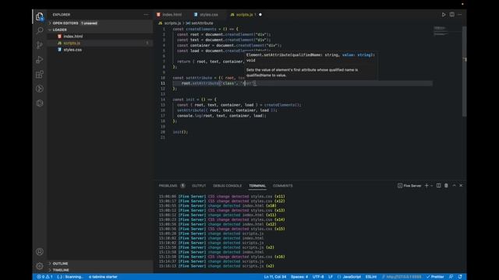
Task: Click the unsaved dot on scripts.js tab
Action: 260,15
